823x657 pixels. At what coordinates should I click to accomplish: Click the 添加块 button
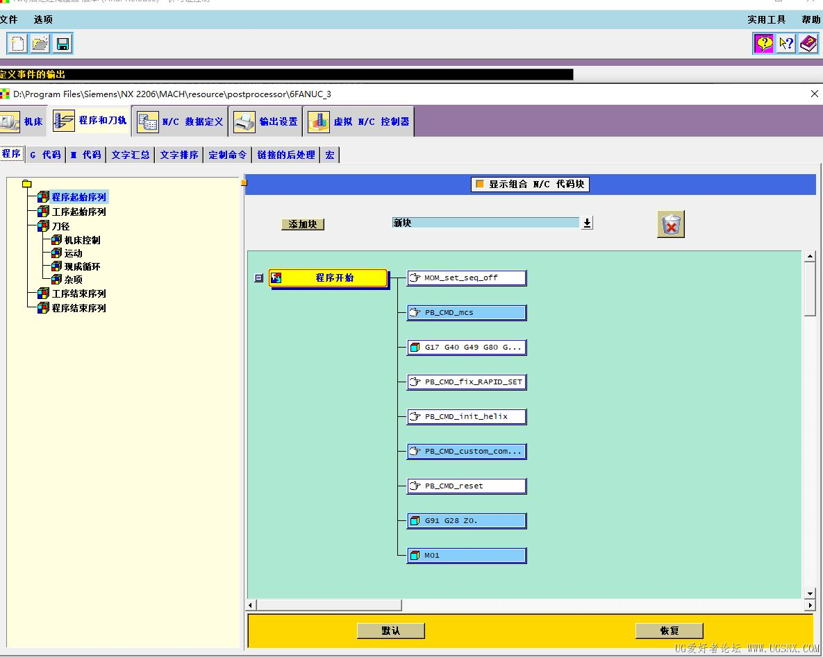(x=303, y=224)
